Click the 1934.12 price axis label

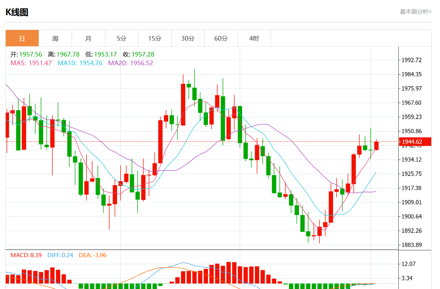point(412,160)
